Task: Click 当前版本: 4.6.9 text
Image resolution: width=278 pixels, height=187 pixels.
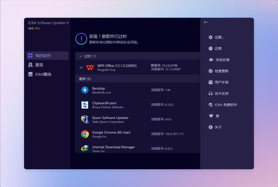Action: coord(161,119)
